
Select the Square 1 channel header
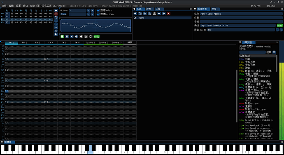[x=91, y=42]
